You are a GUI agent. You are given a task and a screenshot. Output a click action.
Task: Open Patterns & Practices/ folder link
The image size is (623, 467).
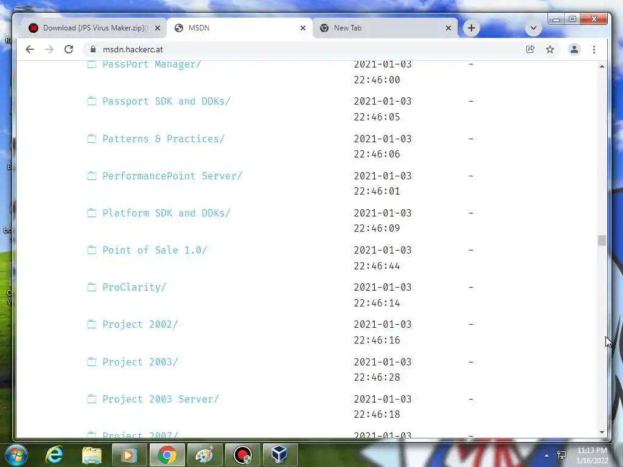tap(163, 139)
